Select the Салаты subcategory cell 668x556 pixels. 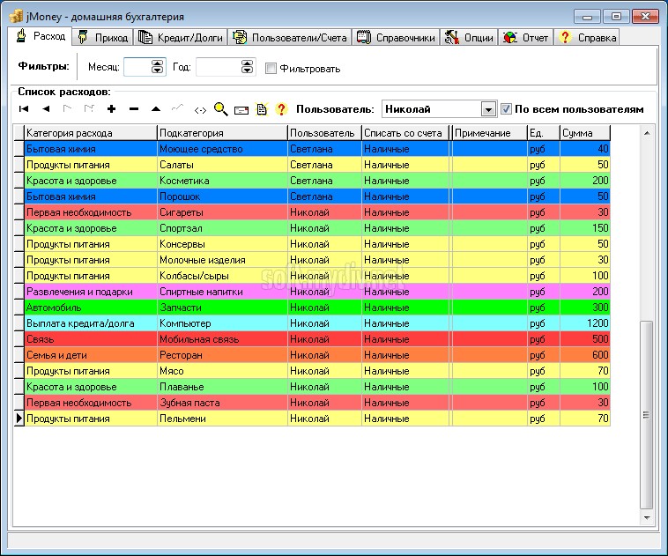(222, 165)
